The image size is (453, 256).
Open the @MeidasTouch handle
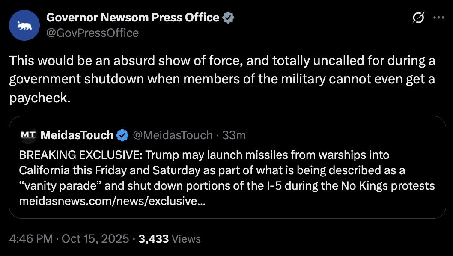click(x=173, y=135)
